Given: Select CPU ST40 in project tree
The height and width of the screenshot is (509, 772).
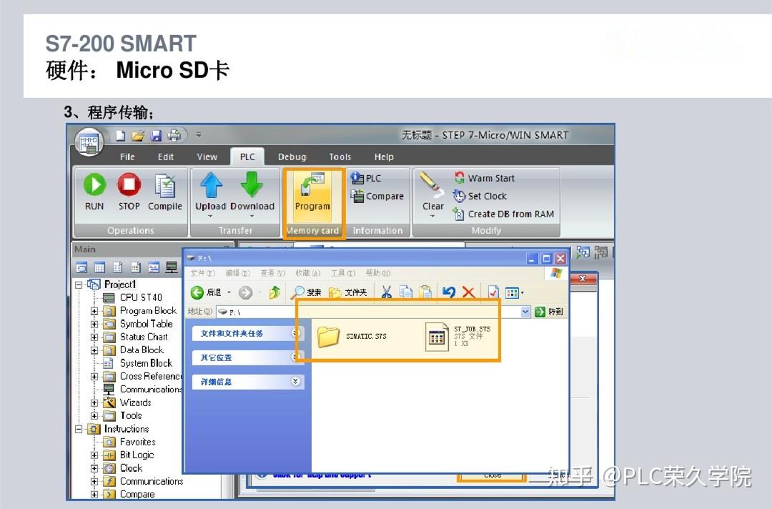Looking at the screenshot, I should [141, 297].
